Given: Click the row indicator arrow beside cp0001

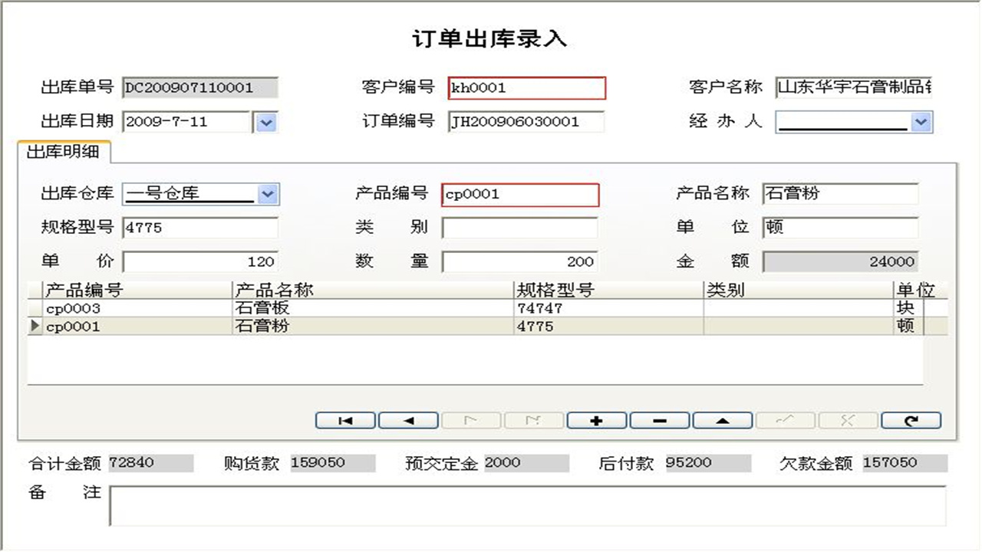Looking at the screenshot, I should point(34,326).
